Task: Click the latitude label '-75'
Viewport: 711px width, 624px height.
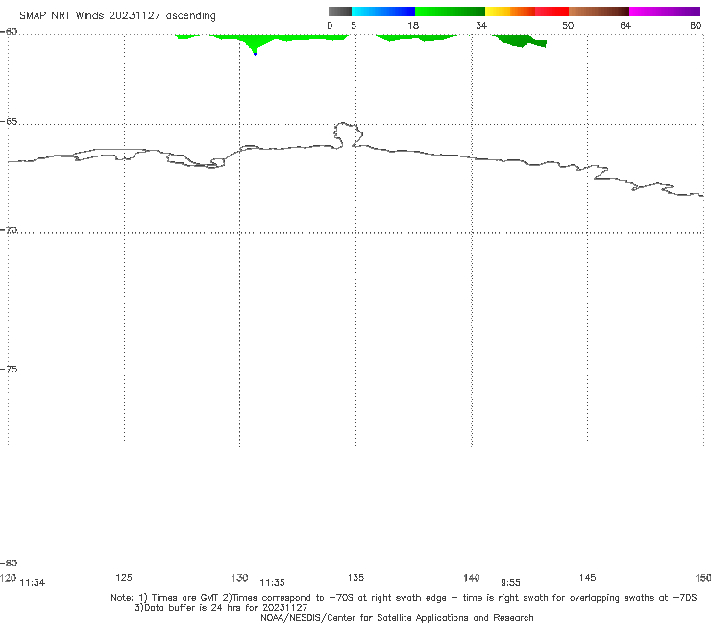Action: (x=9, y=370)
